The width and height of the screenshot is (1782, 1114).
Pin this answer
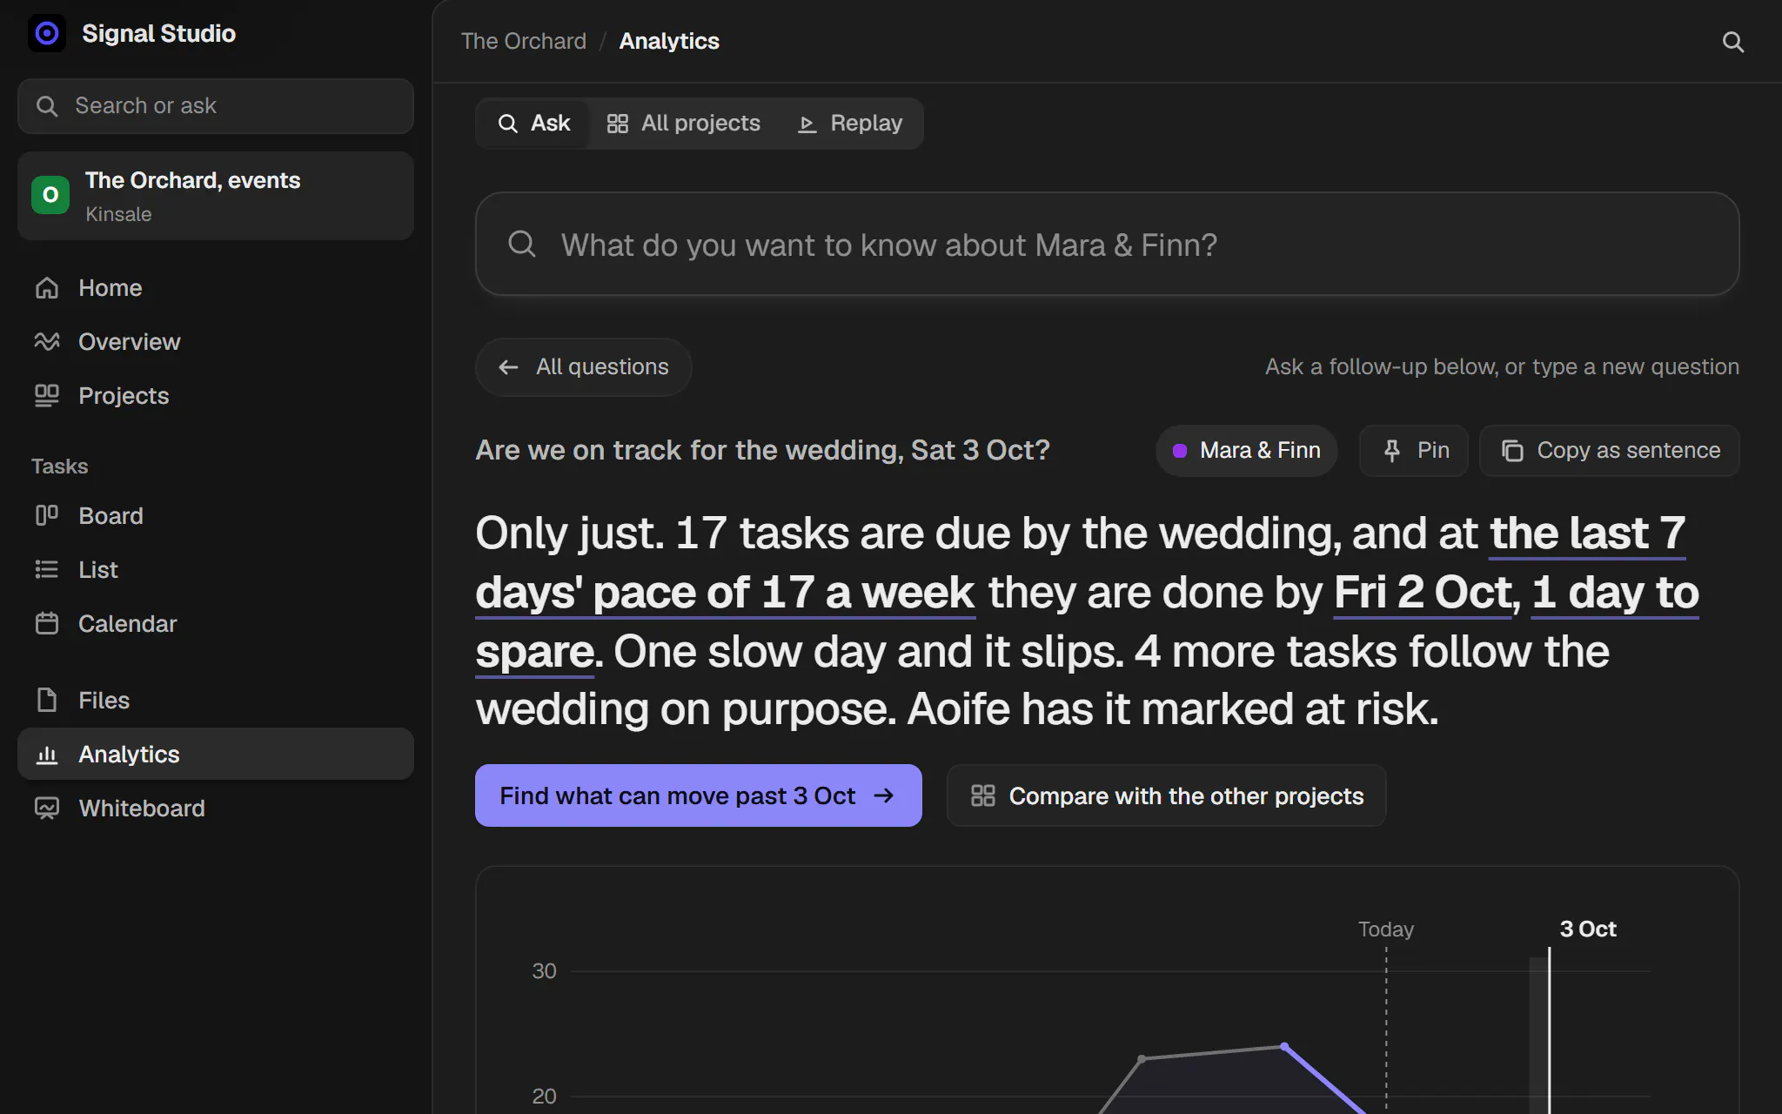coord(1414,451)
